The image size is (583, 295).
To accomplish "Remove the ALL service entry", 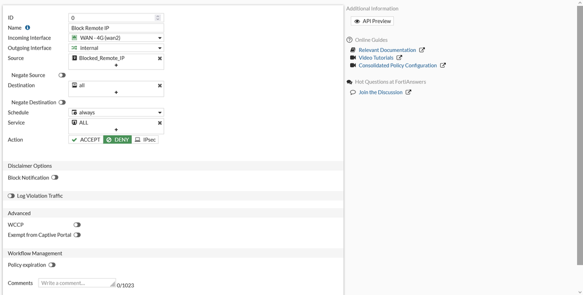I will [160, 123].
